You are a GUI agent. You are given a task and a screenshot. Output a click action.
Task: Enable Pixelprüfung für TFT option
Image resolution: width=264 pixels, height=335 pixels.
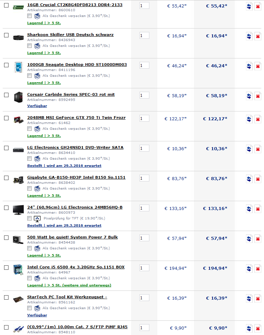click(x=30, y=218)
